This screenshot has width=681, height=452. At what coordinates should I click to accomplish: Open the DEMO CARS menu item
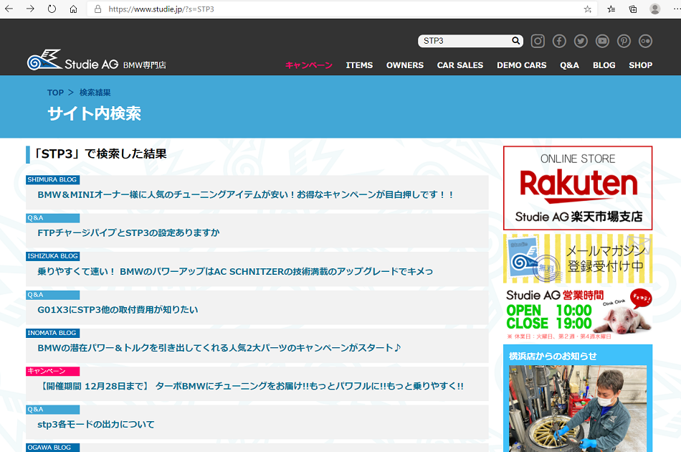click(x=522, y=65)
